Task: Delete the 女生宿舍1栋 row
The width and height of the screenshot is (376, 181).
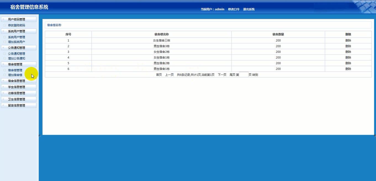Action: [348, 57]
